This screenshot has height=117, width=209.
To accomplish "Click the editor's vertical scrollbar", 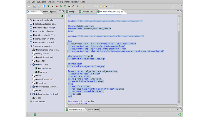I will (179, 55).
